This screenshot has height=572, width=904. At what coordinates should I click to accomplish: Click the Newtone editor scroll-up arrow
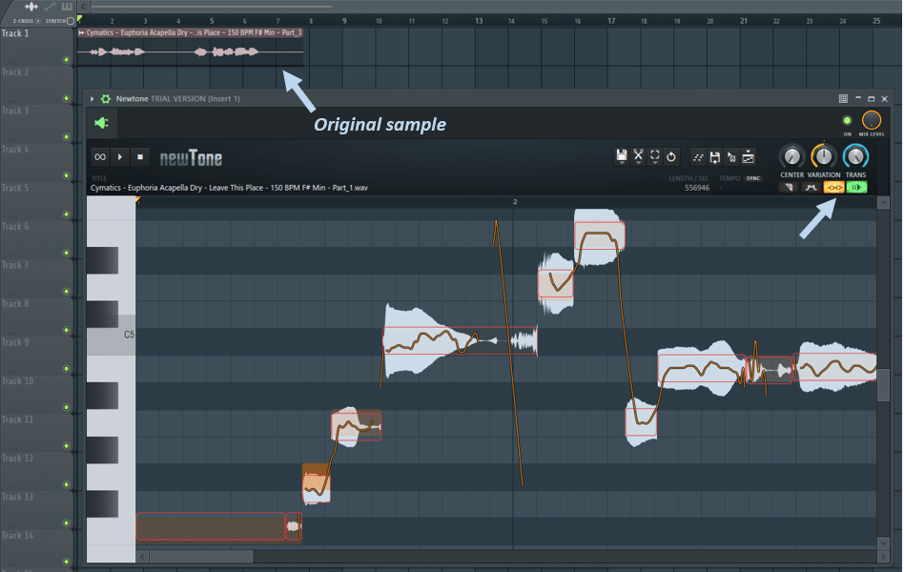pos(883,203)
